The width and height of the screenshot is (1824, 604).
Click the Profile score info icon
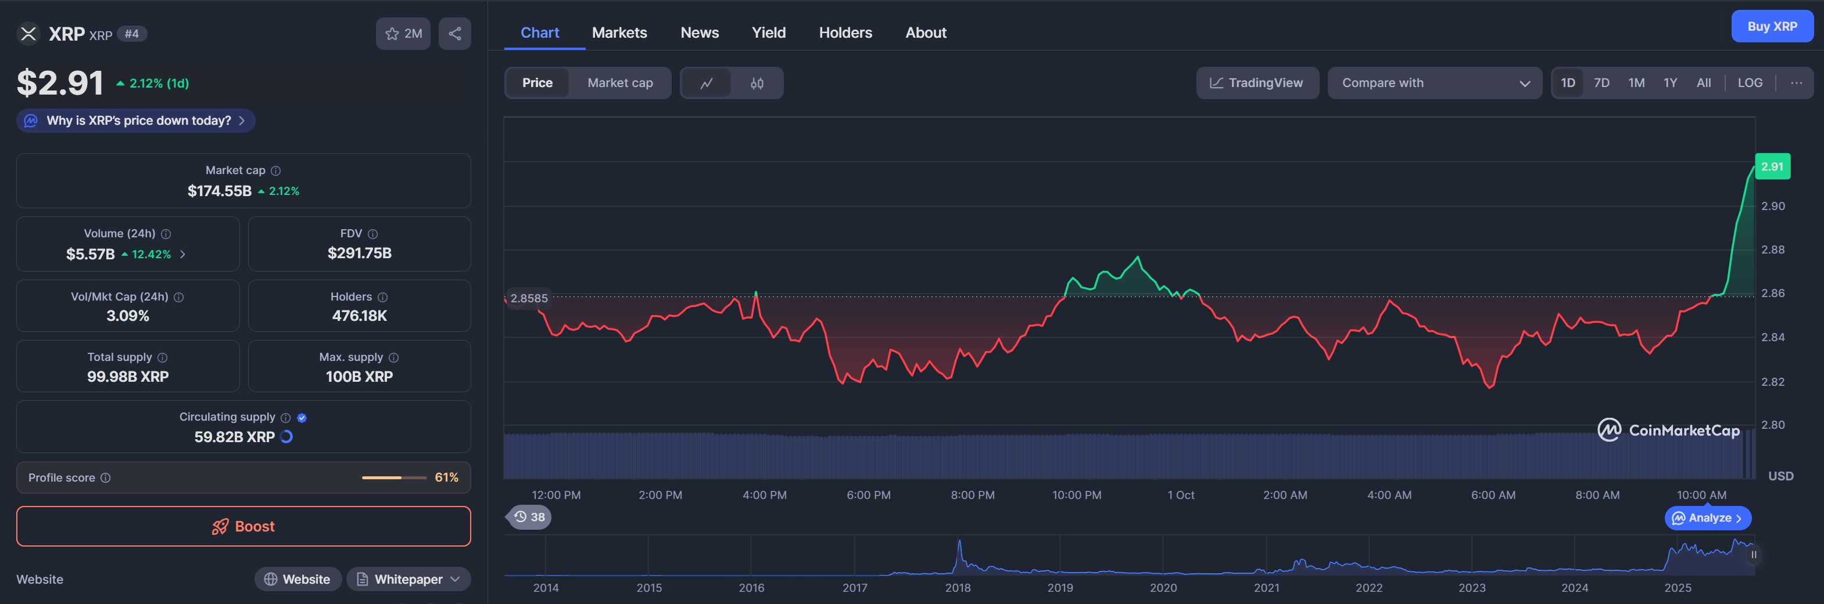tap(106, 478)
